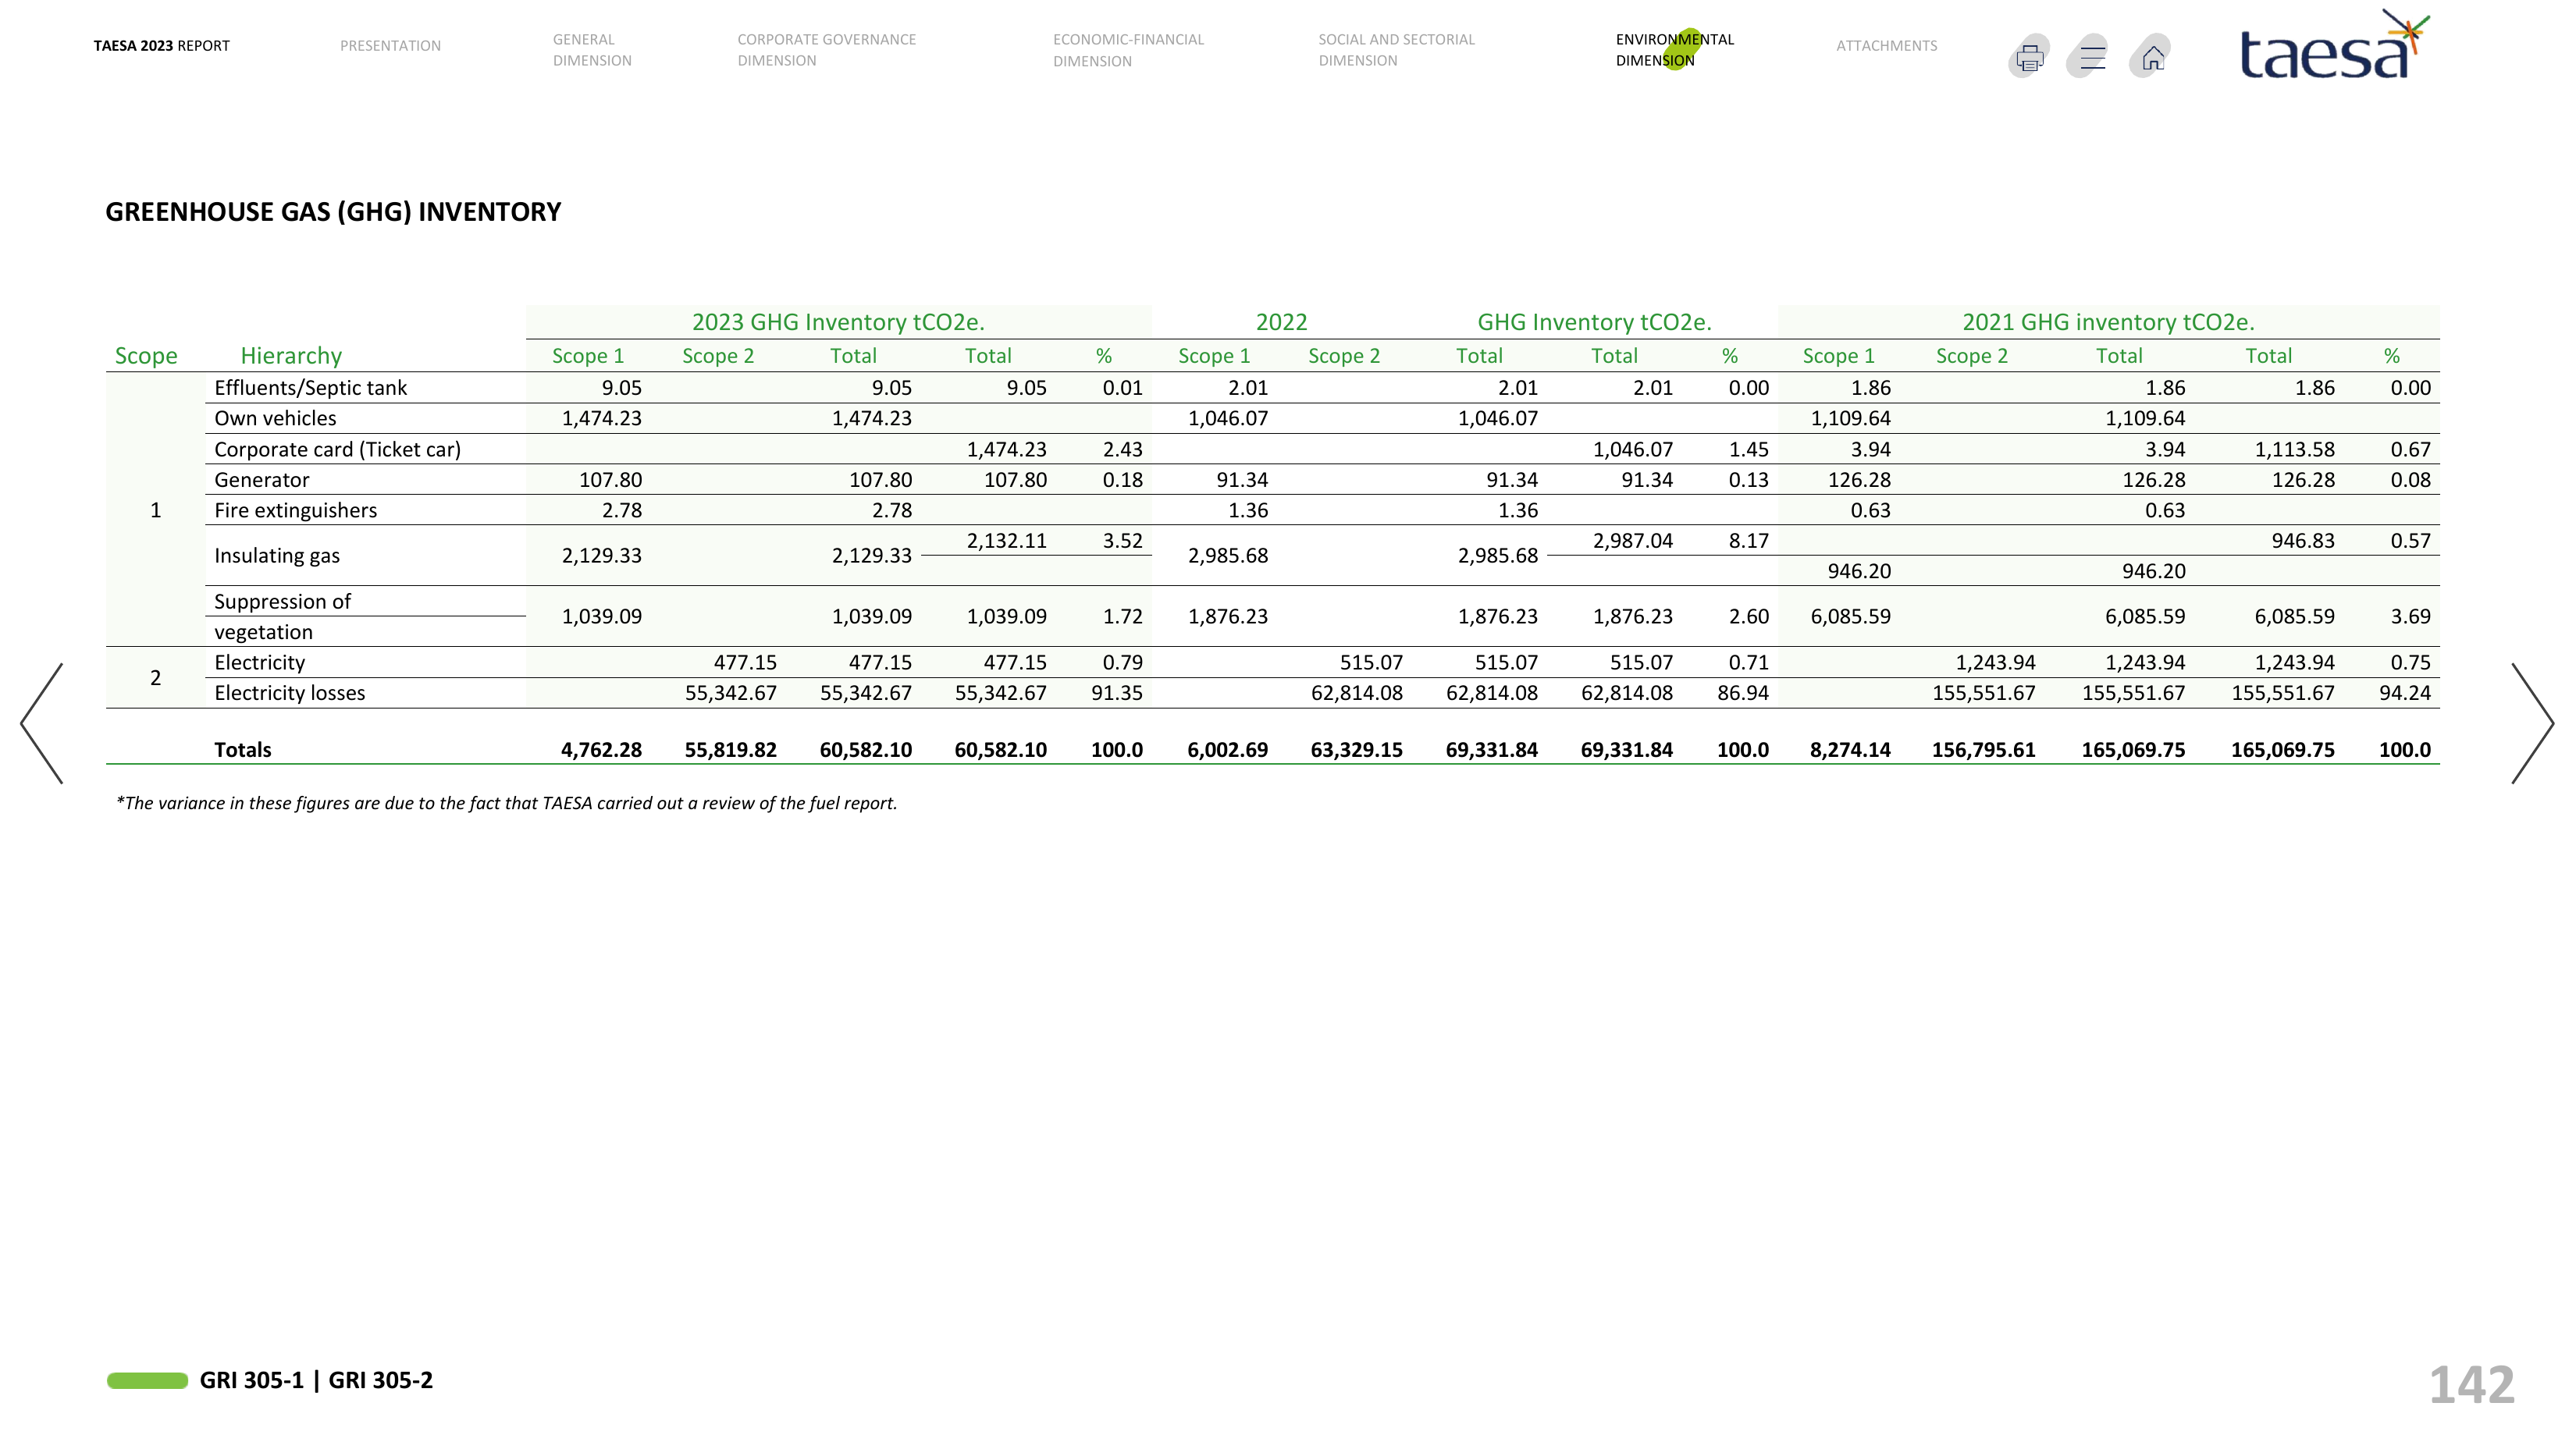Screen dimensions: 2576x1449
Task: Switch to Economic-Financial Dimension
Action: tap(1128, 50)
